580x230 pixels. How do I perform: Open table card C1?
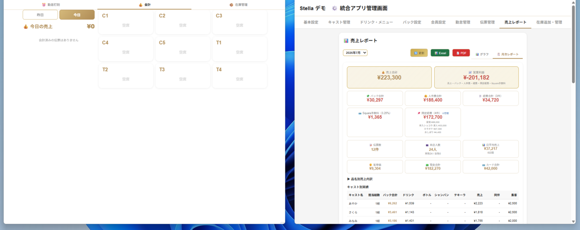point(126,22)
